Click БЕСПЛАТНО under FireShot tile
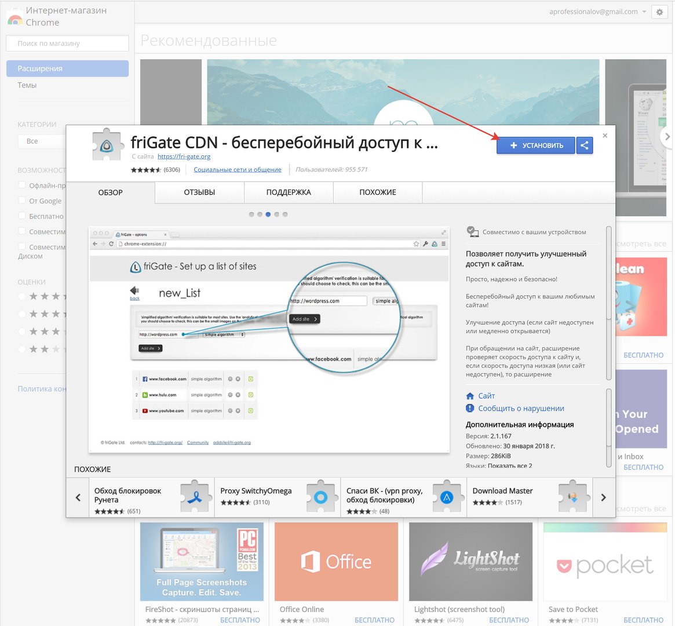Image resolution: width=675 pixels, height=626 pixels. pyautogui.click(x=240, y=620)
